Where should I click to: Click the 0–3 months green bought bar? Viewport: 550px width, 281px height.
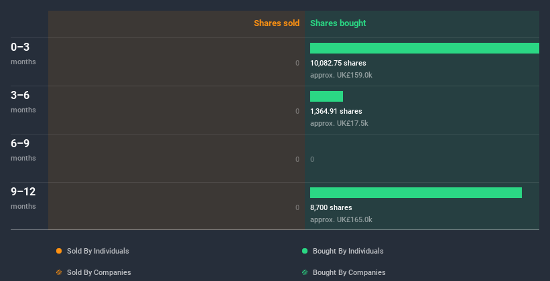pyautogui.click(x=425, y=48)
